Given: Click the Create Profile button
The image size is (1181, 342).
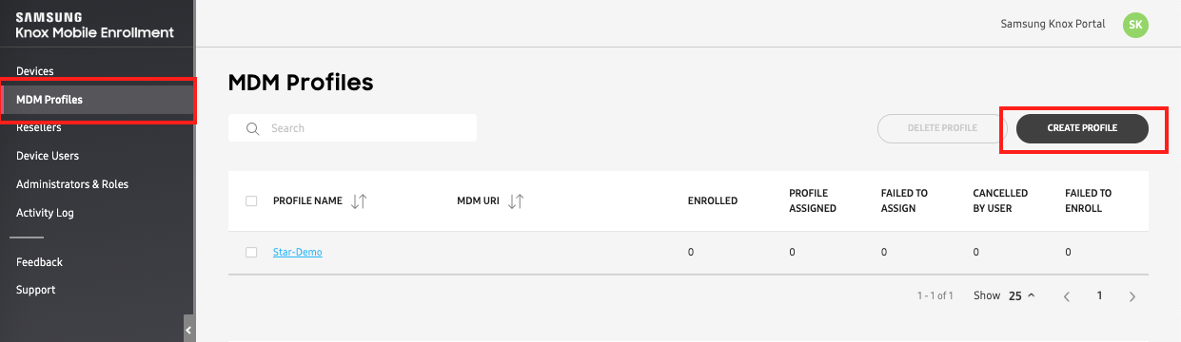Looking at the screenshot, I should [1082, 127].
